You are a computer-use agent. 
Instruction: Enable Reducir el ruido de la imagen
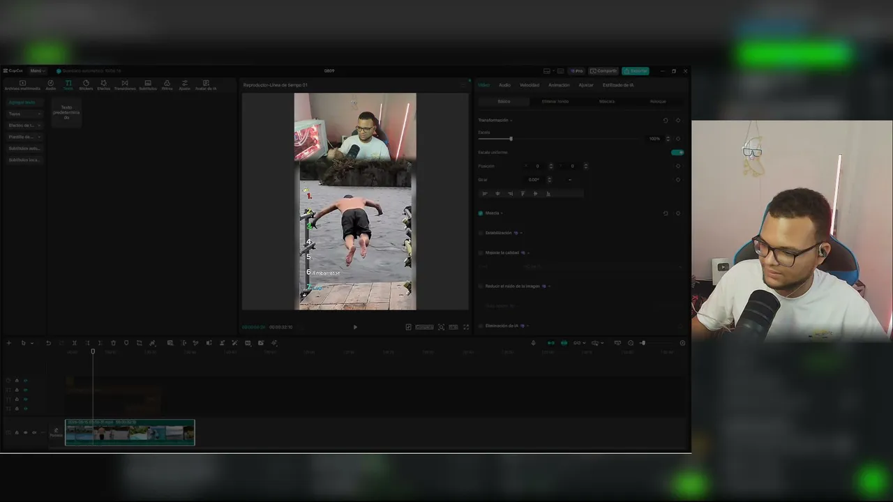coord(481,286)
